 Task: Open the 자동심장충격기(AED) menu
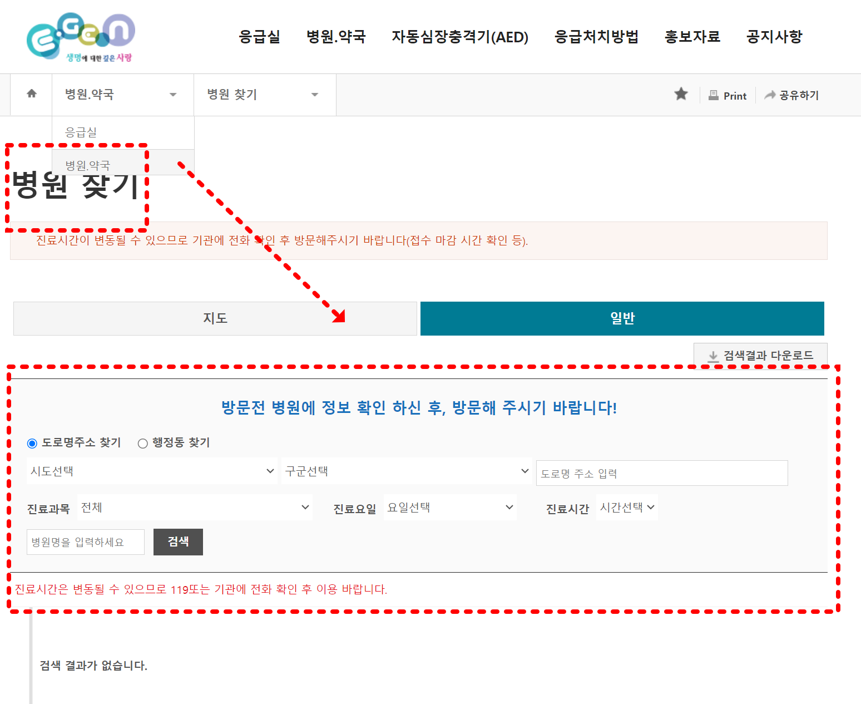click(460, 37)
